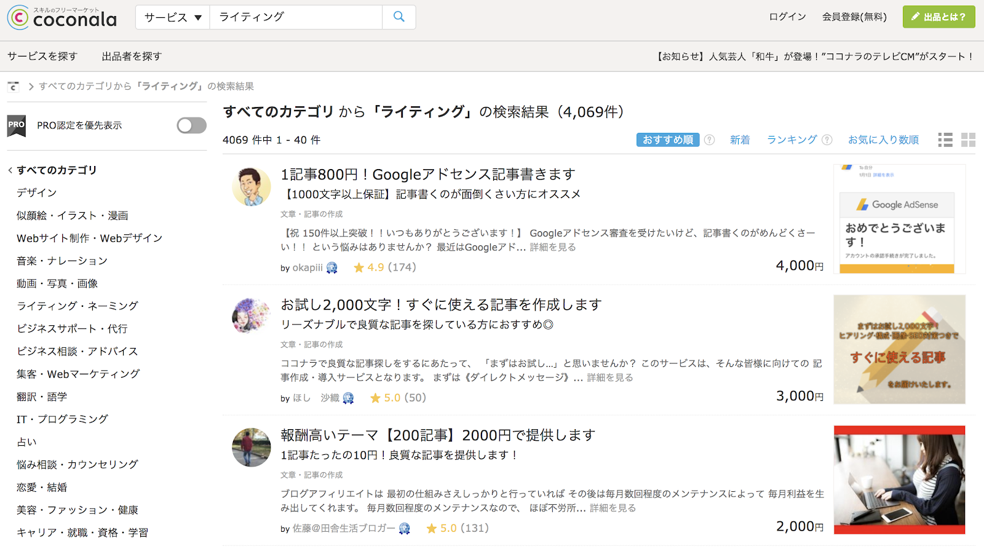
Task: Open お試し2,000文字 listing title
Action: point(441,305)
